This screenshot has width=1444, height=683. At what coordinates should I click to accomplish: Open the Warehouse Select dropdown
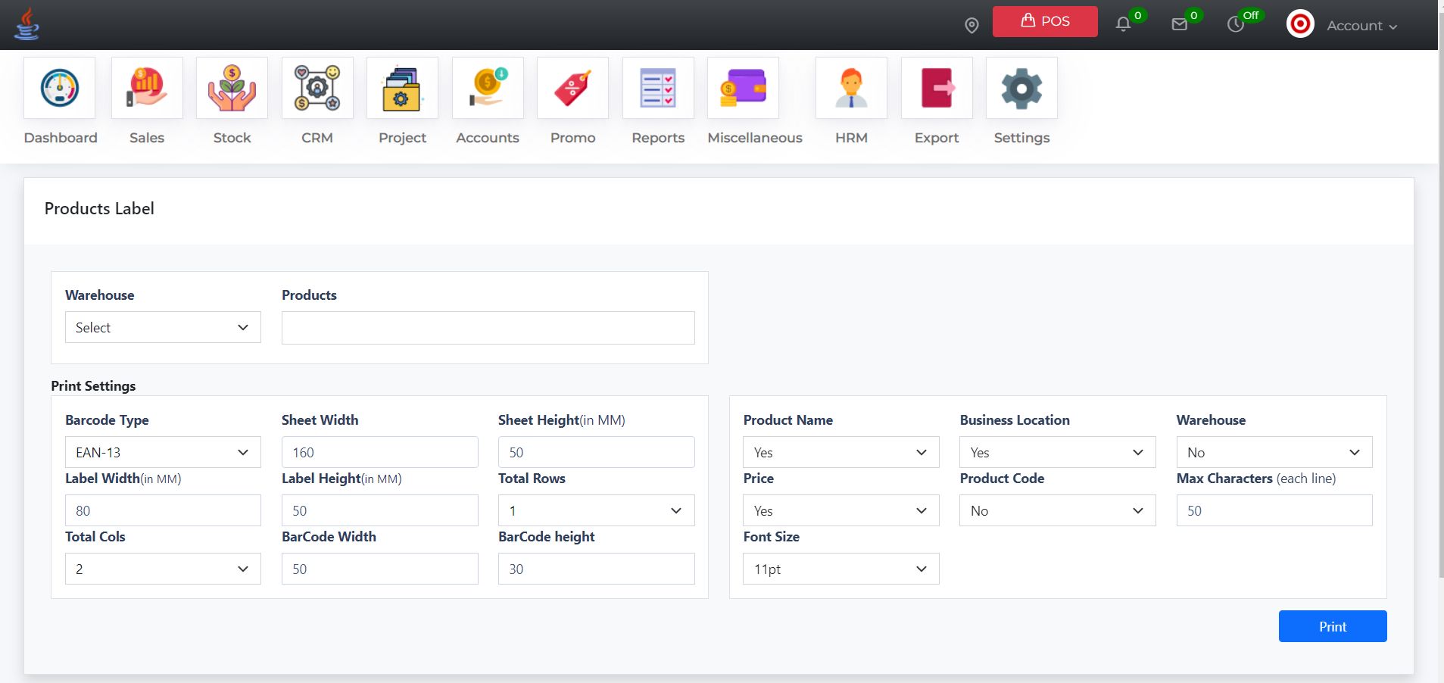163,327
